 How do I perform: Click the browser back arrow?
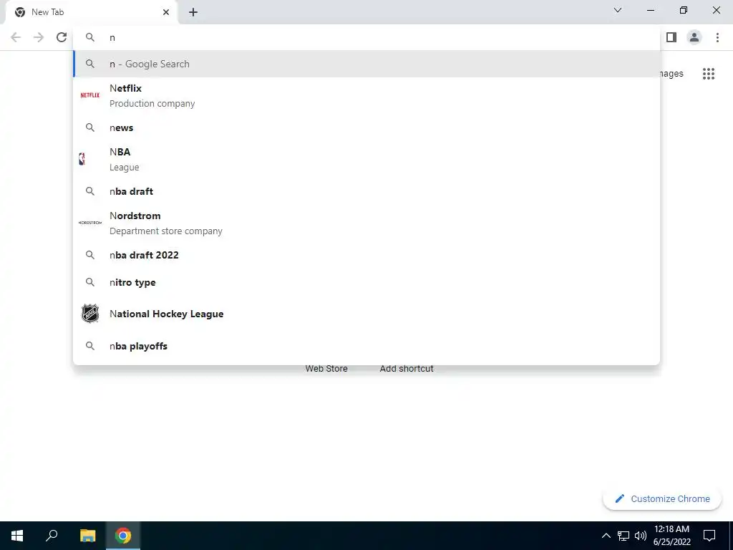coord(16,37)
